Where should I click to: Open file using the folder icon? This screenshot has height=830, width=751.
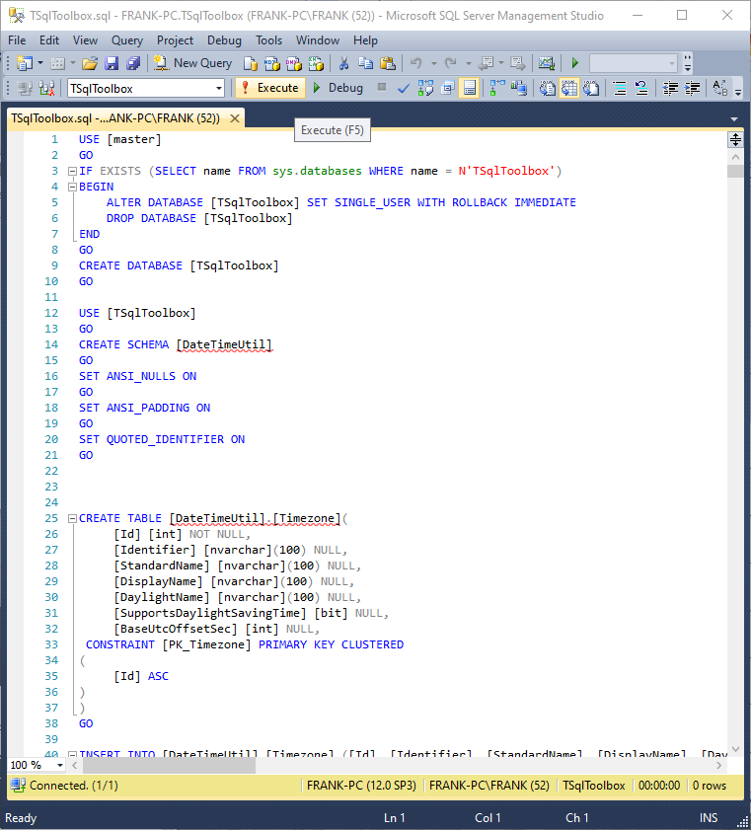pos(90,63)
